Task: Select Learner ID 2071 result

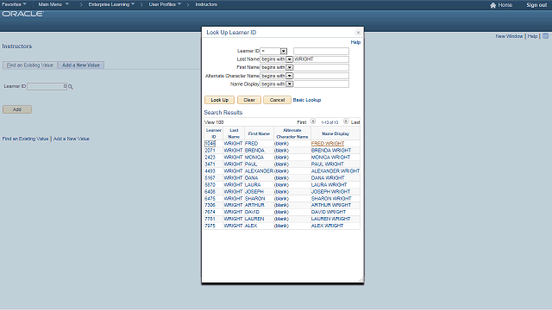Action: coord(210,150)
